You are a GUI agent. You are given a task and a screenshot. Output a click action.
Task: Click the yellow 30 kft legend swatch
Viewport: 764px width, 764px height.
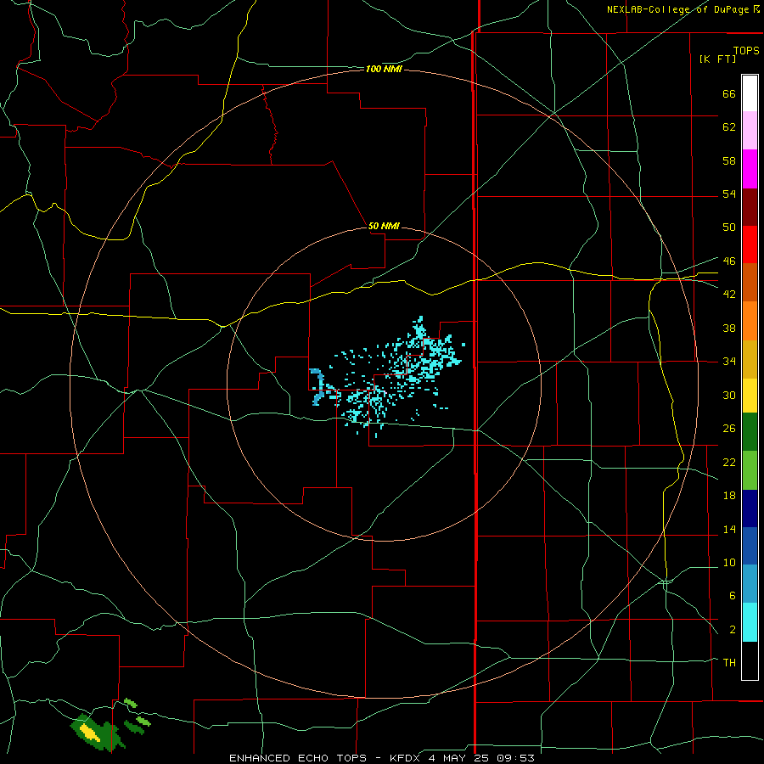tap(750, 395)
